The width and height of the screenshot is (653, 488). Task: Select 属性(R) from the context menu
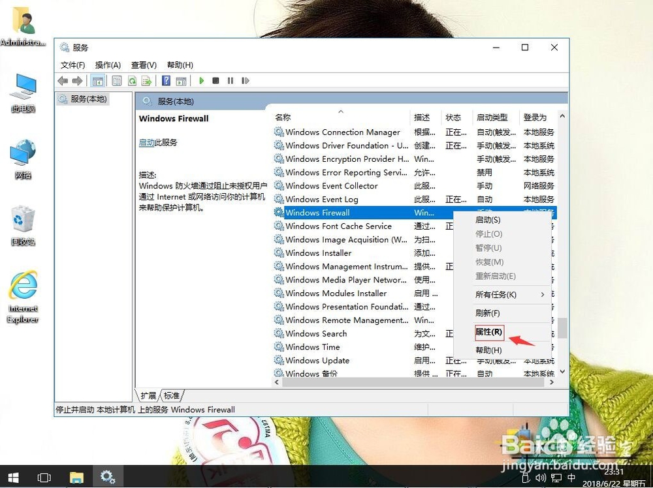click(x=490, y=333)
